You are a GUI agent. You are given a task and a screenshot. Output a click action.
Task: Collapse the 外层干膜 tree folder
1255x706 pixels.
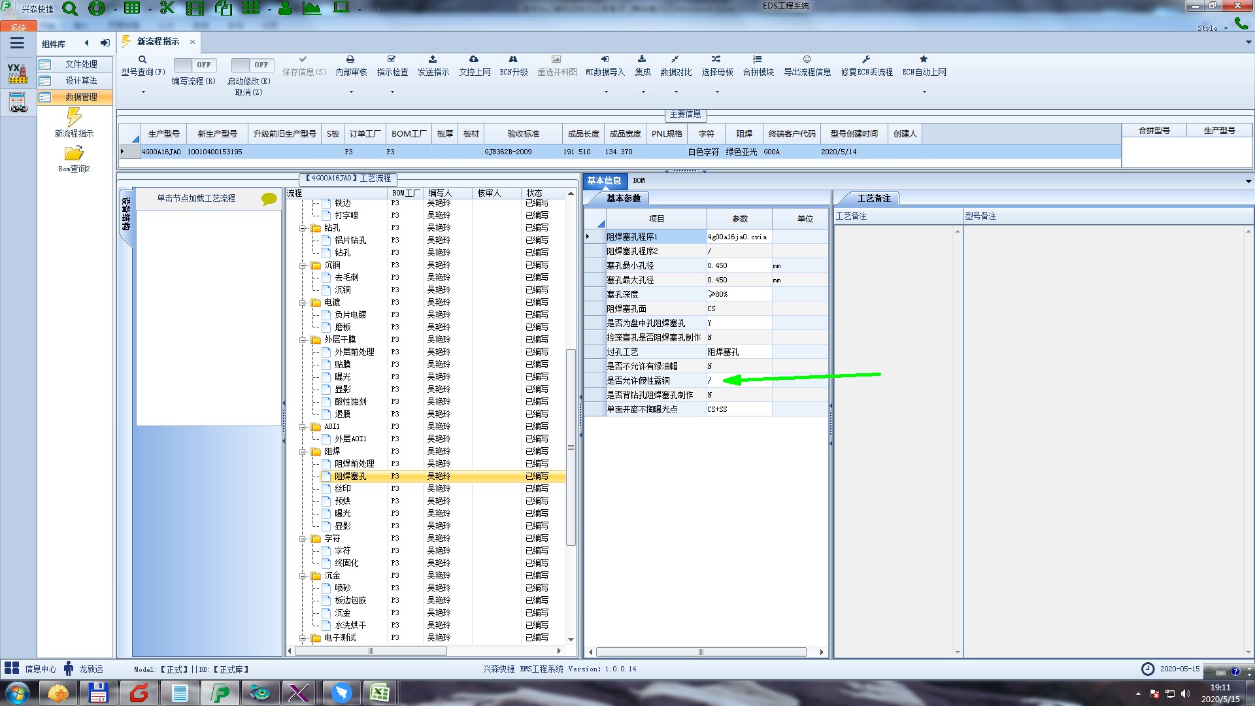point(303,340)
